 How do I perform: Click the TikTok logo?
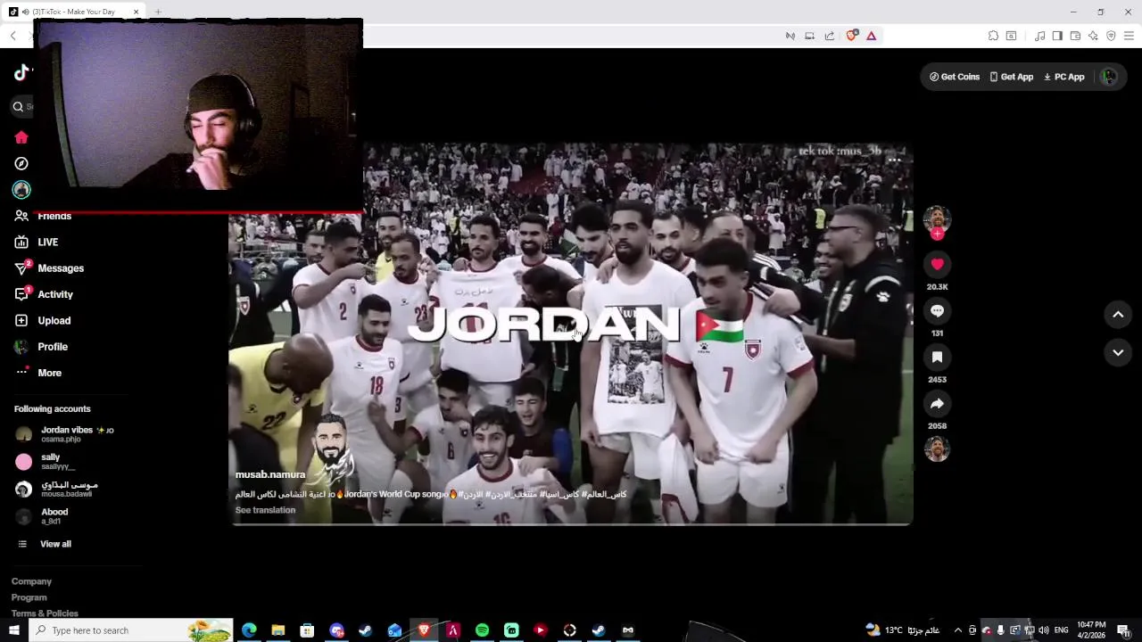tap(21, 73)
